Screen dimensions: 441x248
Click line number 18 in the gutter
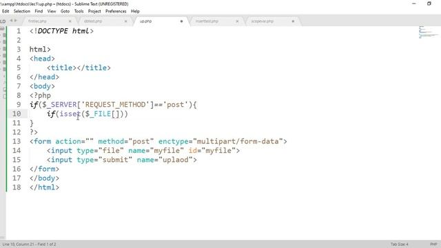[x=17, y=187]
